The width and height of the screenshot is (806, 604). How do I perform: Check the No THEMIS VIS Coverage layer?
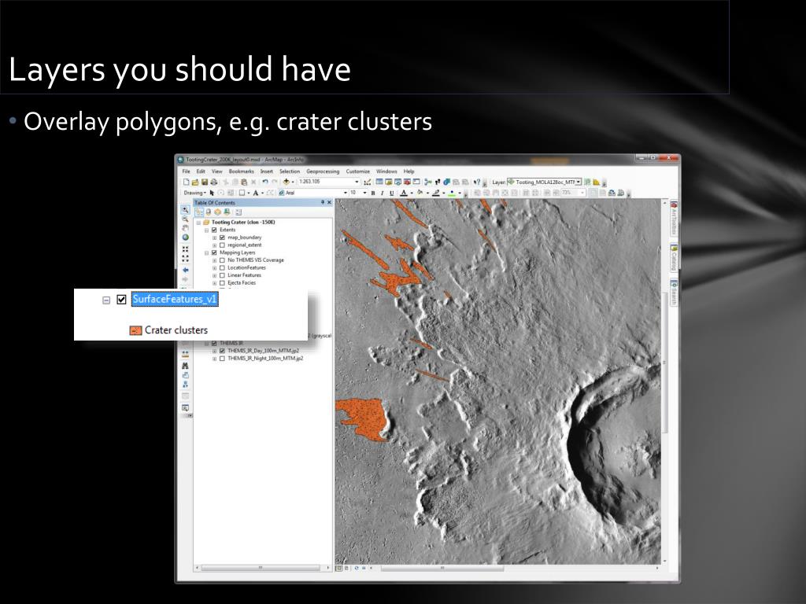coord(222,260)
